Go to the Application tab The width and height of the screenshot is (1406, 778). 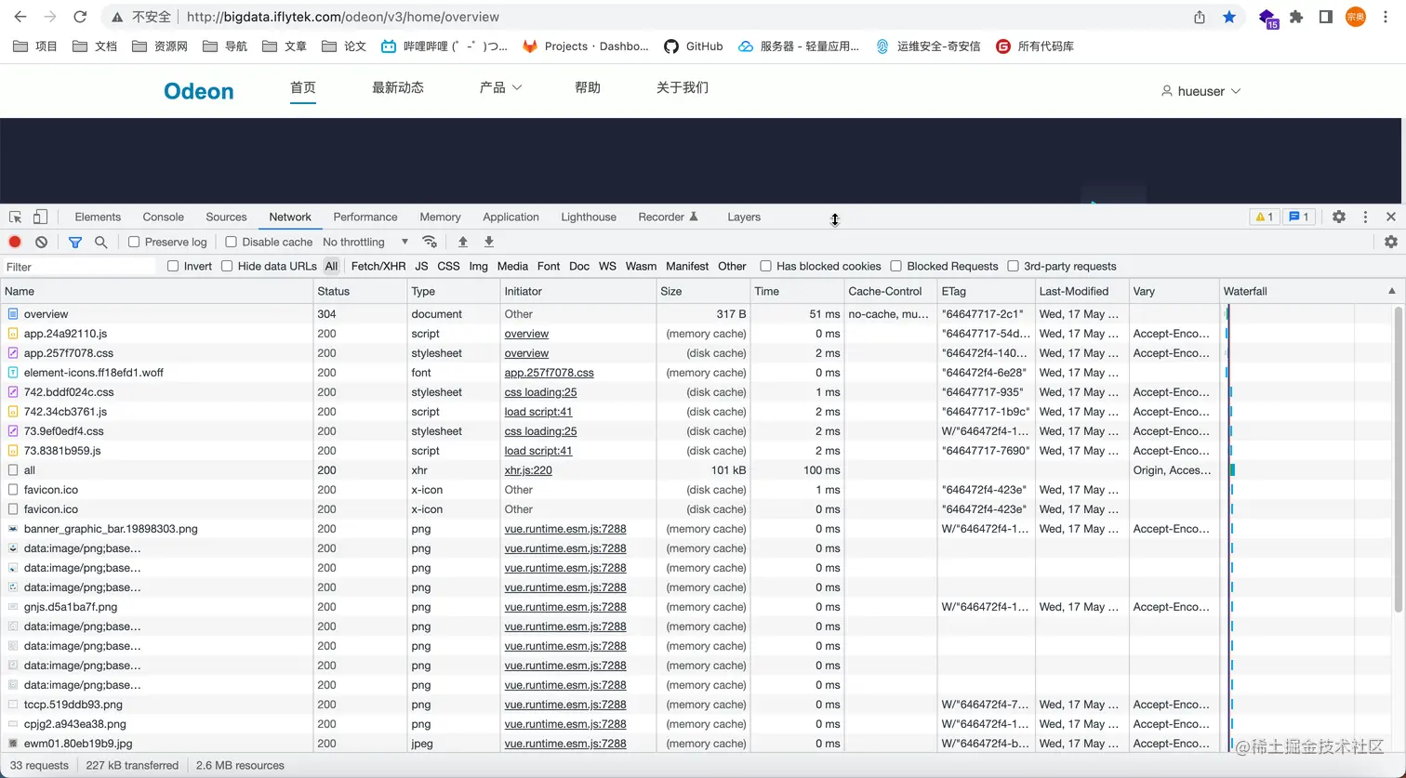tap(511, 217)
